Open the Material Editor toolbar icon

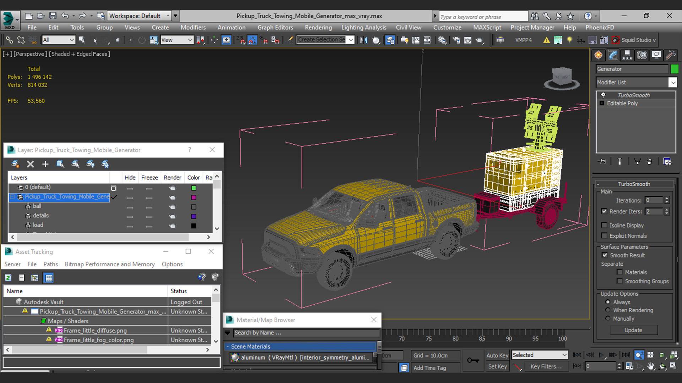pyautogui.click(x=442, y=40)
